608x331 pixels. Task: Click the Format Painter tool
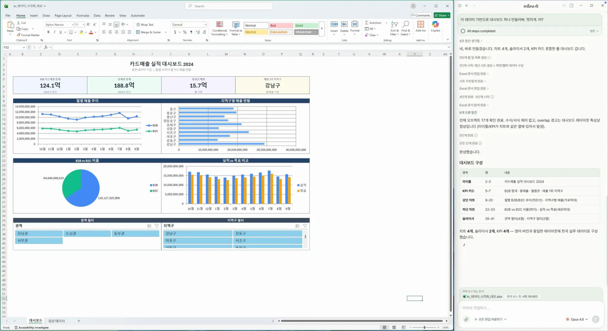point(28,35)
